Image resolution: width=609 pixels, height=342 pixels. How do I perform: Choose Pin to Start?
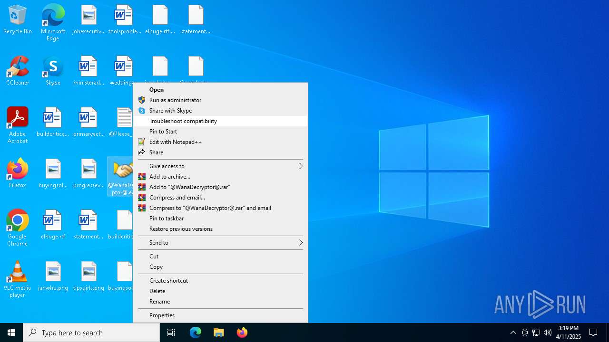(220, 132)
